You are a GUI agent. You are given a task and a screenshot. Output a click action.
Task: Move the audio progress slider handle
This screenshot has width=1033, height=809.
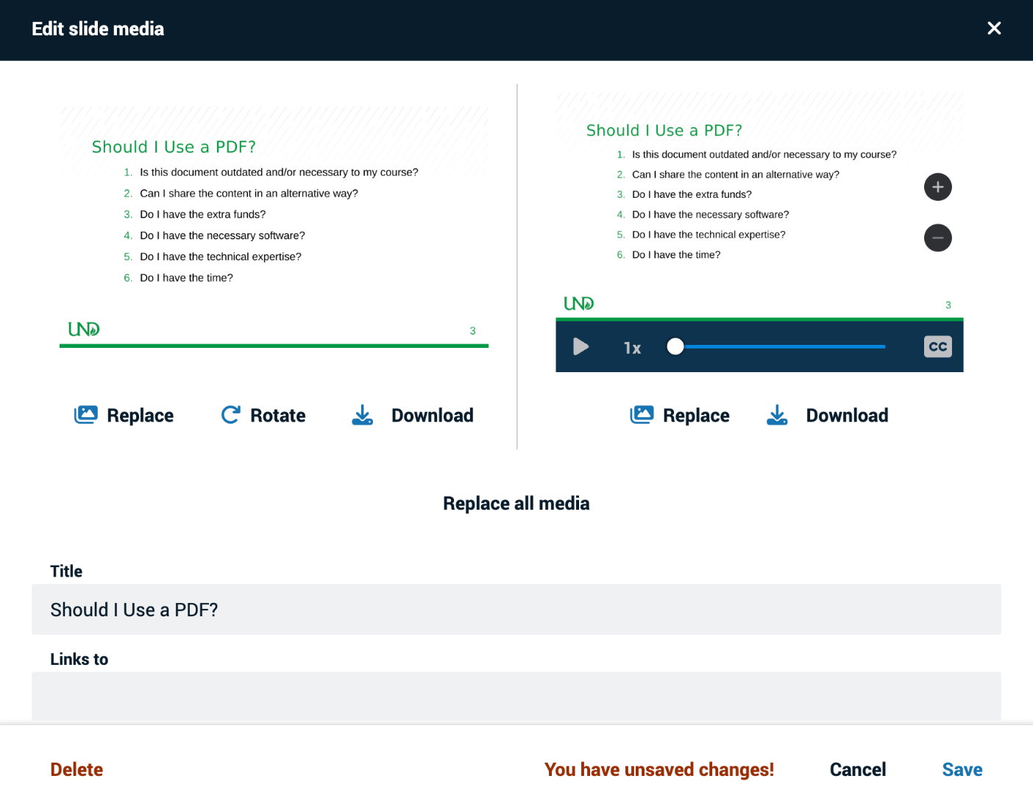(675, 346)
